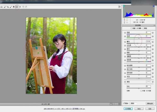Click the 清除全部 button

150,103
